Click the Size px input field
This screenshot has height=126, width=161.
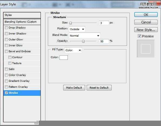104,23
